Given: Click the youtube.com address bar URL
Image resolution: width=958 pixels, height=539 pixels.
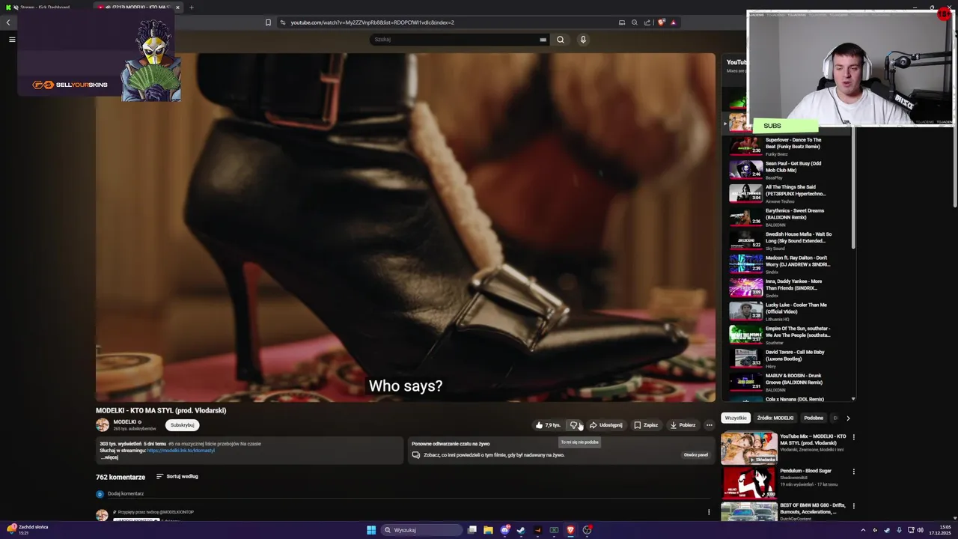Looking at the screenshot, I should [372, 22].
